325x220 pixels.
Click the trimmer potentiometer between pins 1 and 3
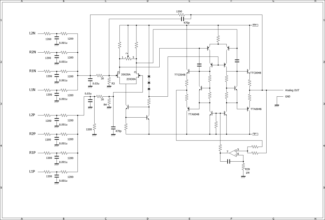tap(128, 58)
